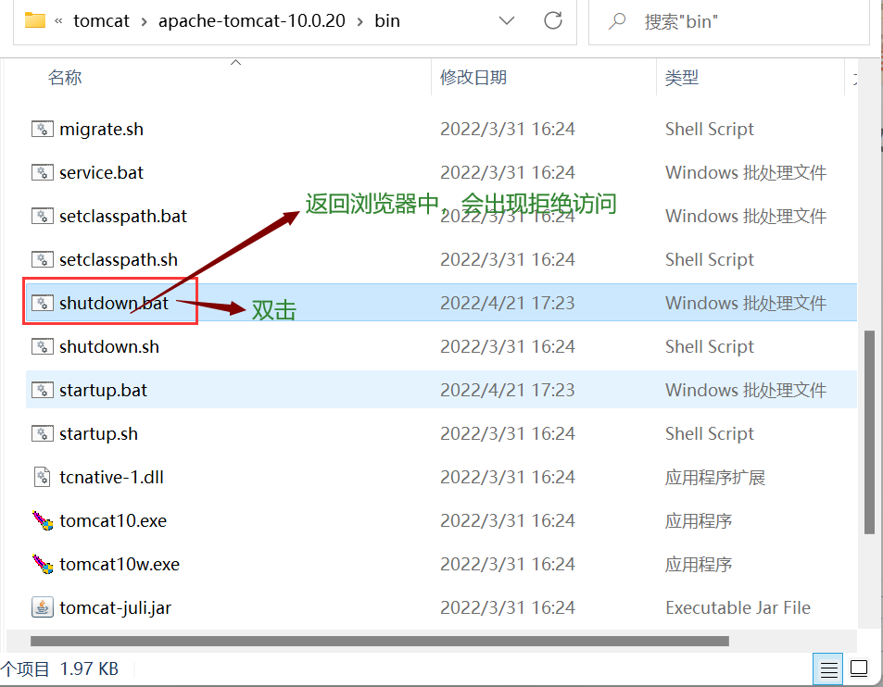Click startup.bat date 2022/4/21 17:23
Screen dimensions: 883x687
[508, 390]
